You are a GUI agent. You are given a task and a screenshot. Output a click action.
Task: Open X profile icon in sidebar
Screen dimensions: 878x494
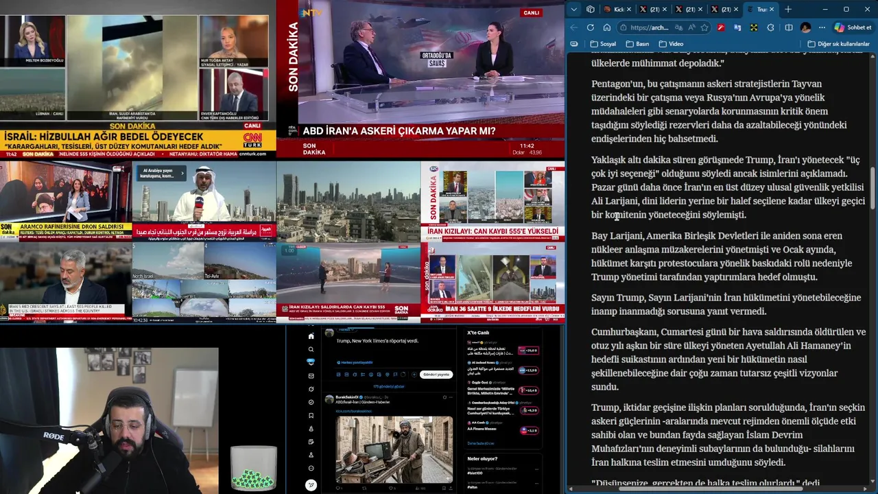311,455
